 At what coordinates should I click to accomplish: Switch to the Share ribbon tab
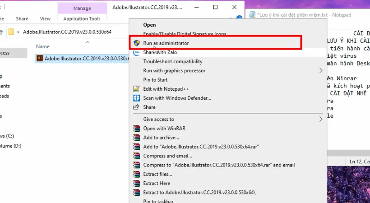click(x=22, y=18)
